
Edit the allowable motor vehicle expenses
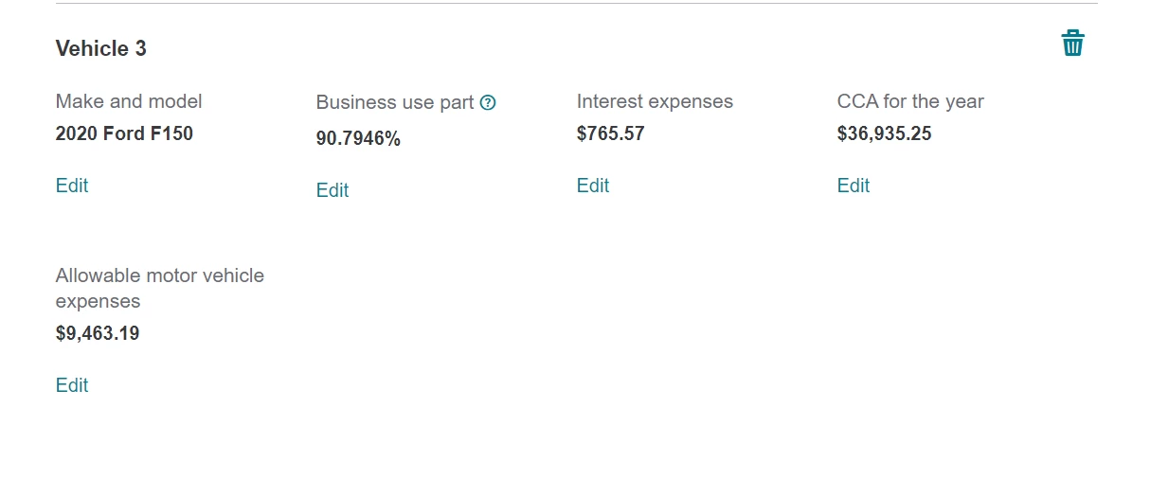point(72,385)
